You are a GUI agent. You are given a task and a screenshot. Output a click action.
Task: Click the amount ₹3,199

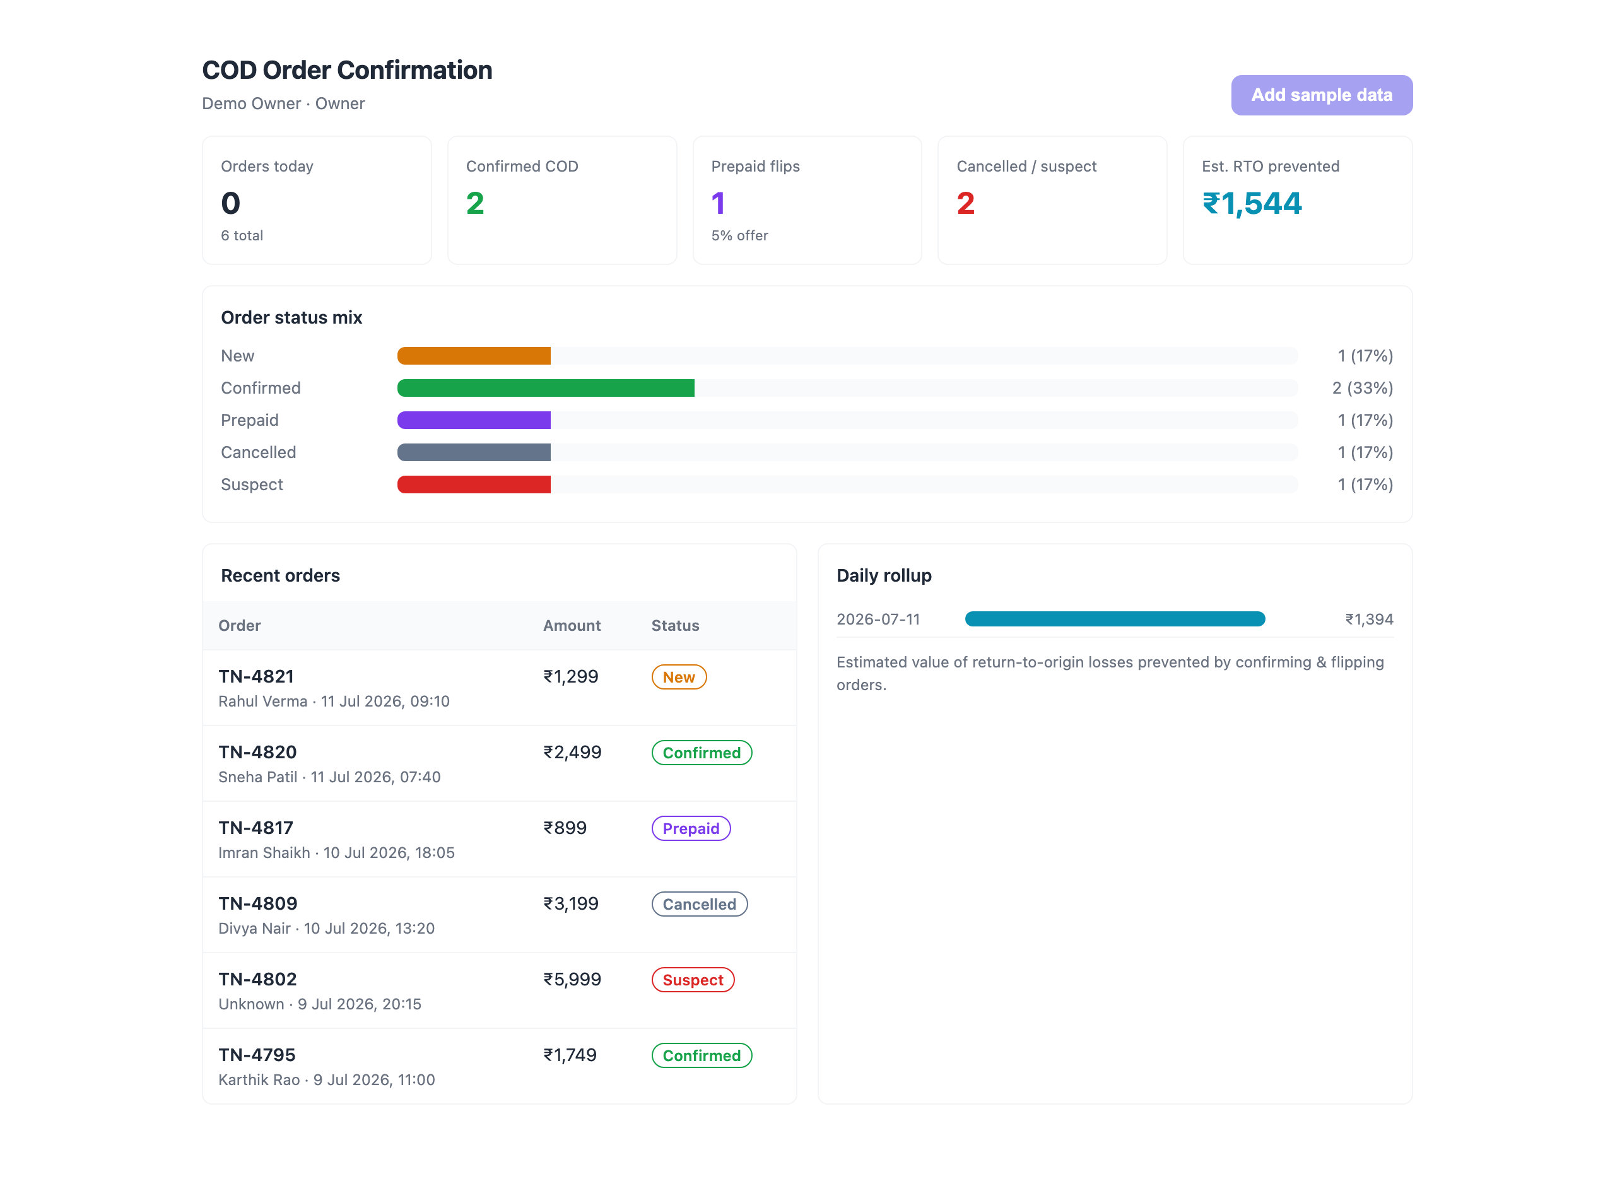pyautogui.click(x=571, y=903)
